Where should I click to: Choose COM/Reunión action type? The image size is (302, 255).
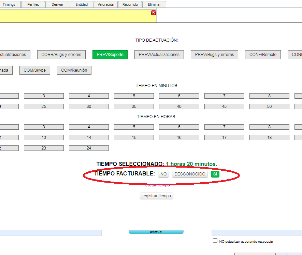pos(74,70)
